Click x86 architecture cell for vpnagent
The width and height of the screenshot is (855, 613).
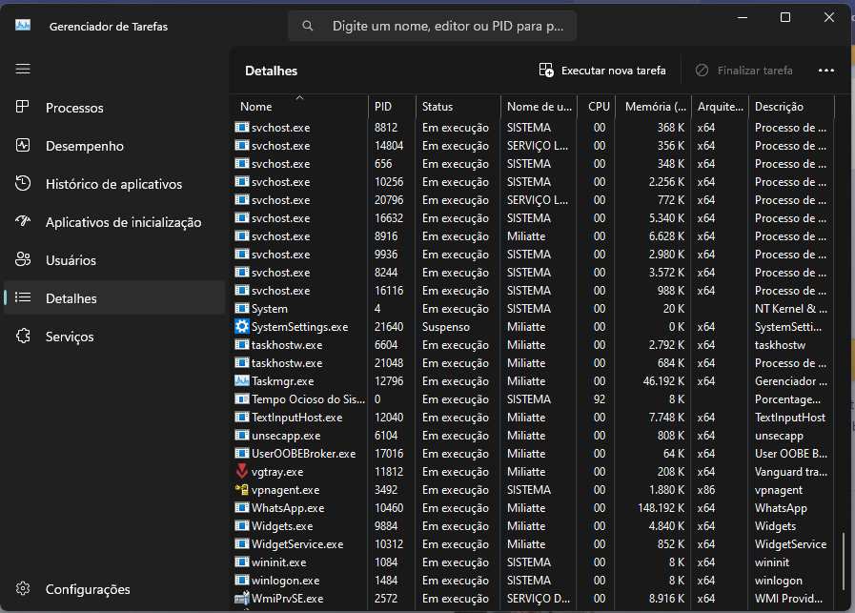point(705,490)
